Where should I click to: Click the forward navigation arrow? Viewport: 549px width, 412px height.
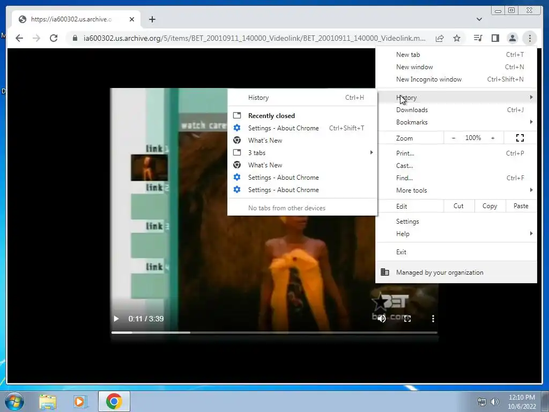tap(36, 38)
